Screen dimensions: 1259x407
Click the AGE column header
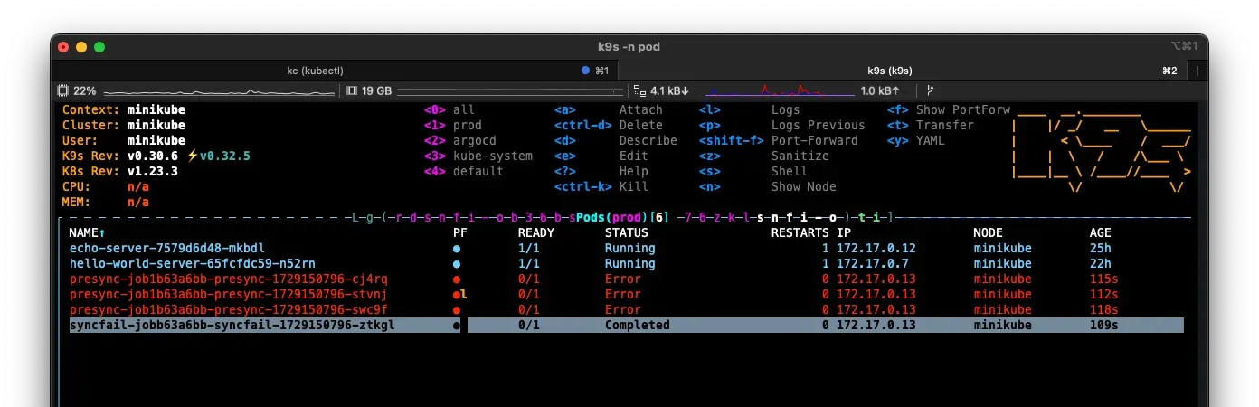pos(1100,232)
